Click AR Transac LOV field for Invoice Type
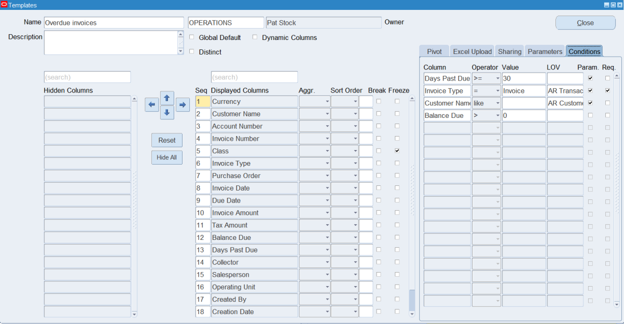 point(565,91)
